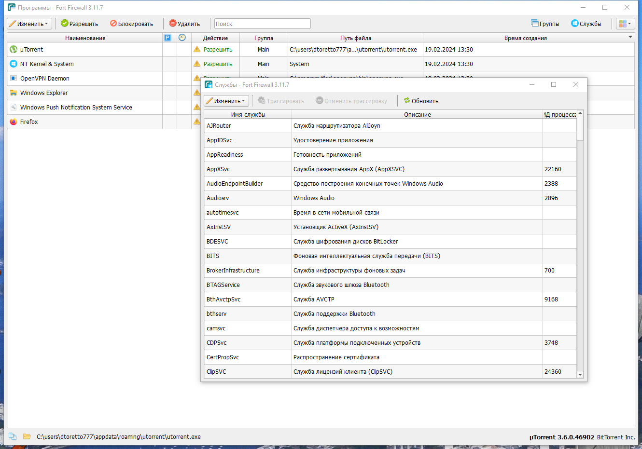Select the AppReadiness service row
Image resolution: width=642 pixels, height=449 pixels.
391,154
